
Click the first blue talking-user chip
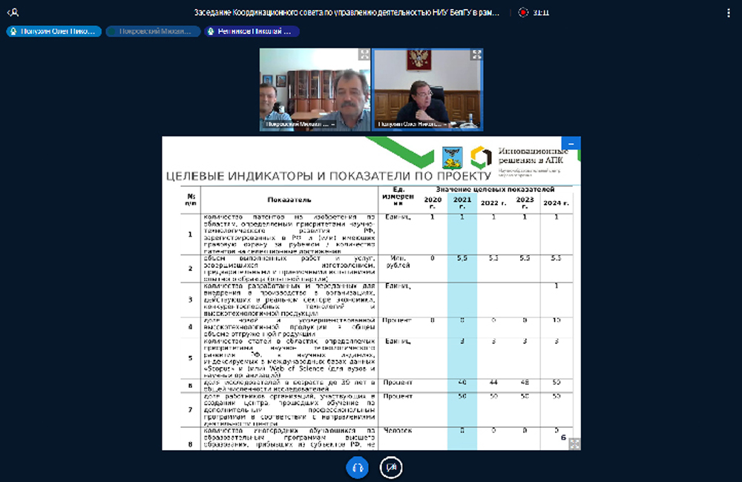tap(53, 32)
